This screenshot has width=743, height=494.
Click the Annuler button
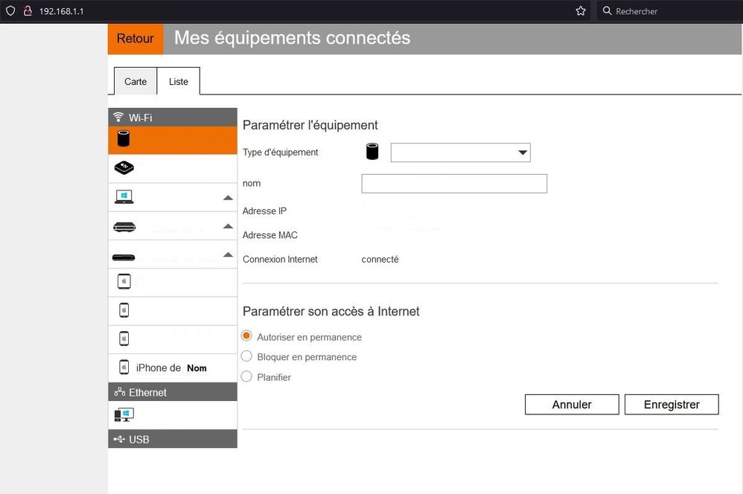click(572, 405)
